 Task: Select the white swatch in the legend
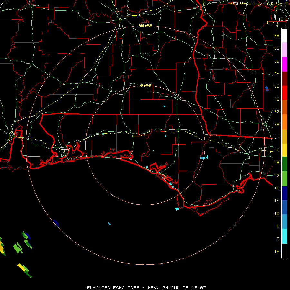pyautogui.click(x=285, y=35)
